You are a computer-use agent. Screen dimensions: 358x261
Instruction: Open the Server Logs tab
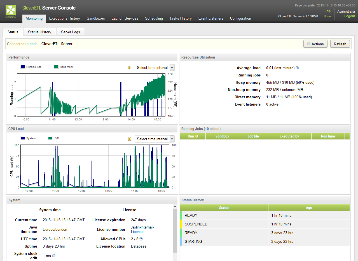click(x=70, y=32)
